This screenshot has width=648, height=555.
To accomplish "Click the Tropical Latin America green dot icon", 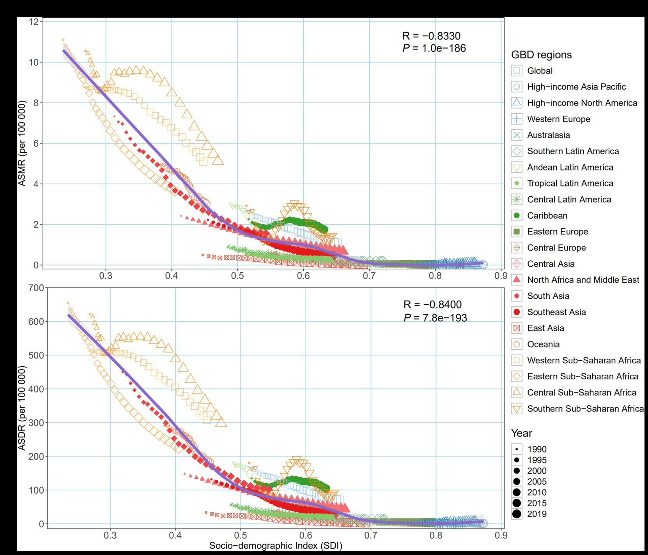I will pyautogui.click(x=517, y=183).
